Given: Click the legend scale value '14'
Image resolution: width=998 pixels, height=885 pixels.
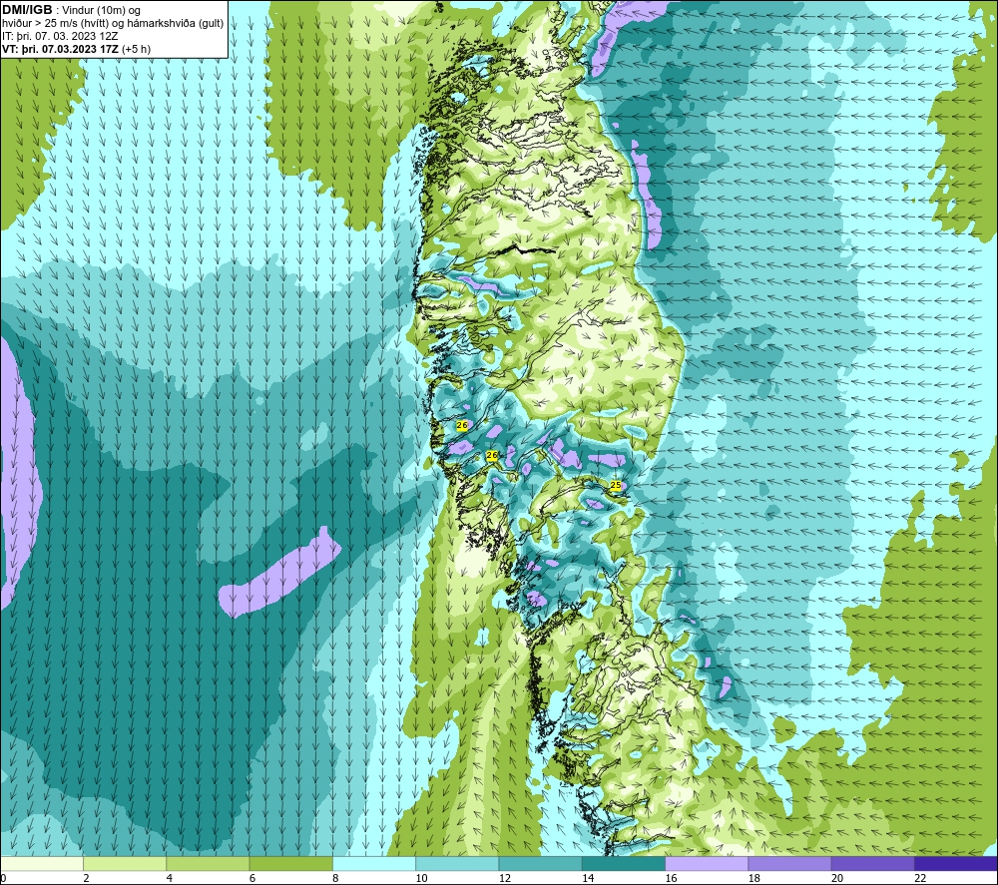Looking at the screenshot, I should click(x=588, y=878).
